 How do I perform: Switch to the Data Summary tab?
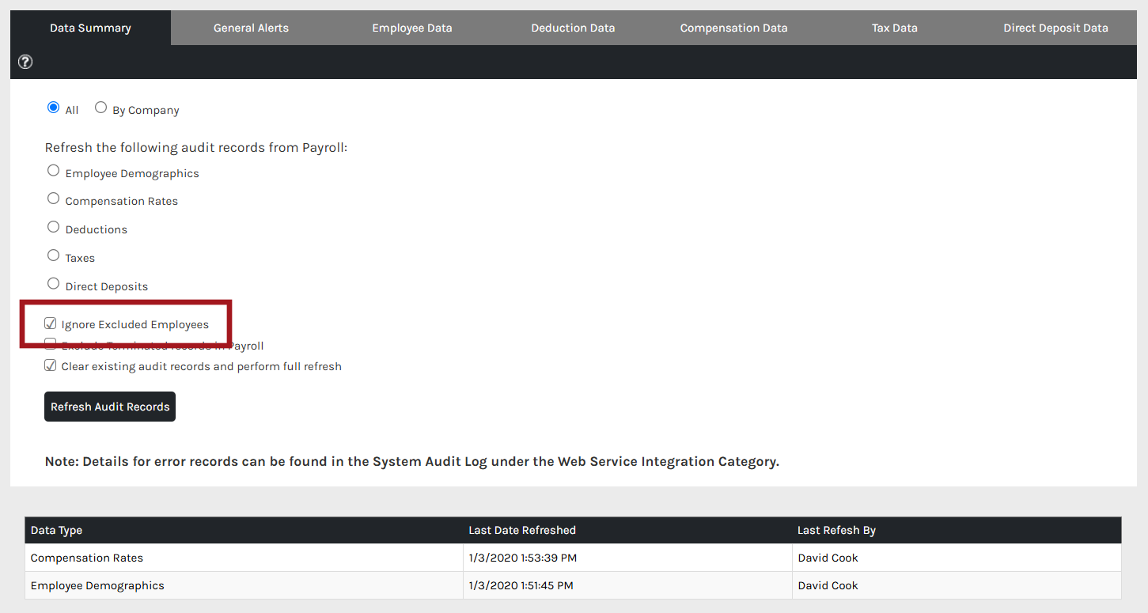pos(90,28)
